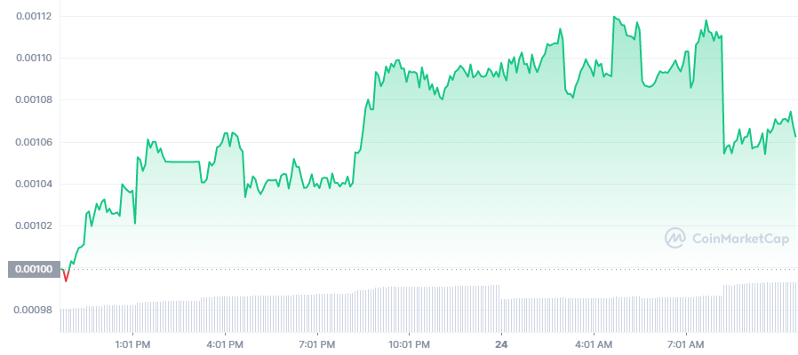Select the 7:01 PM time label

[317, 345]
